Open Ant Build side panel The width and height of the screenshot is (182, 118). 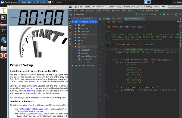180,24
